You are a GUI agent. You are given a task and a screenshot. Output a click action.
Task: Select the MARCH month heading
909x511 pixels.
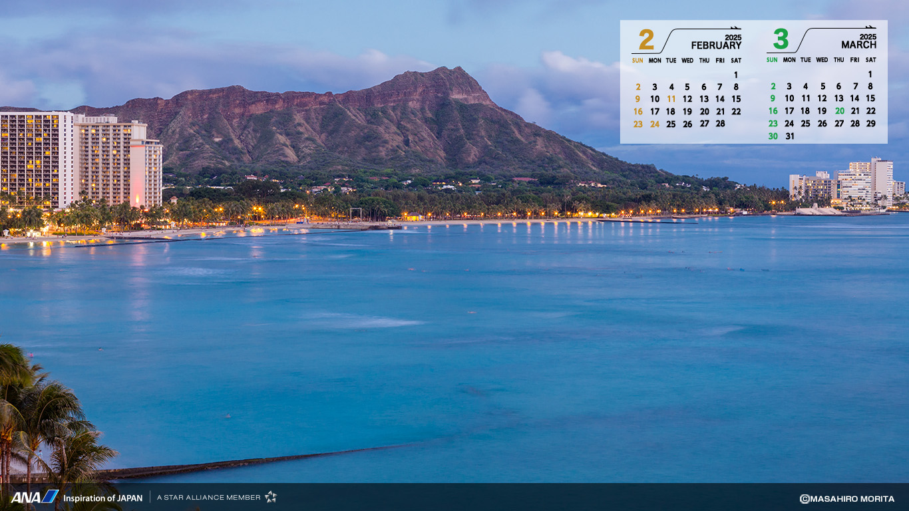pyautogui.click(x=858, y=45)
